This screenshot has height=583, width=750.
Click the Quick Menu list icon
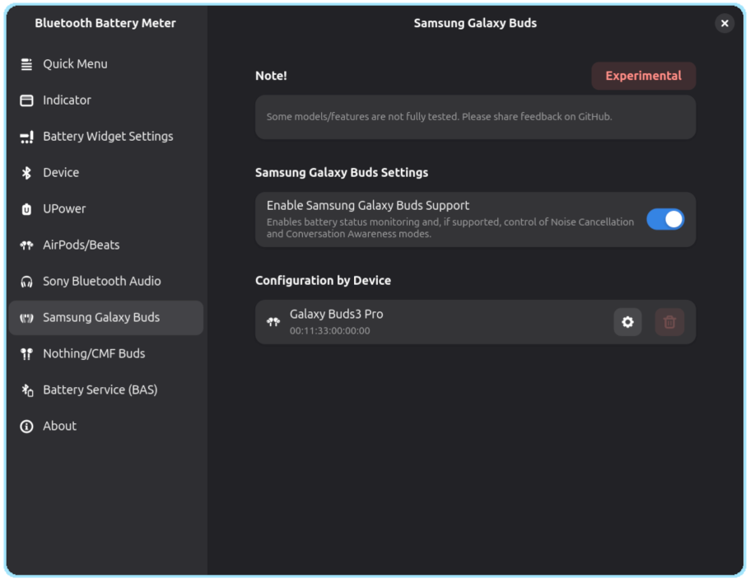(x=27, y=64)
